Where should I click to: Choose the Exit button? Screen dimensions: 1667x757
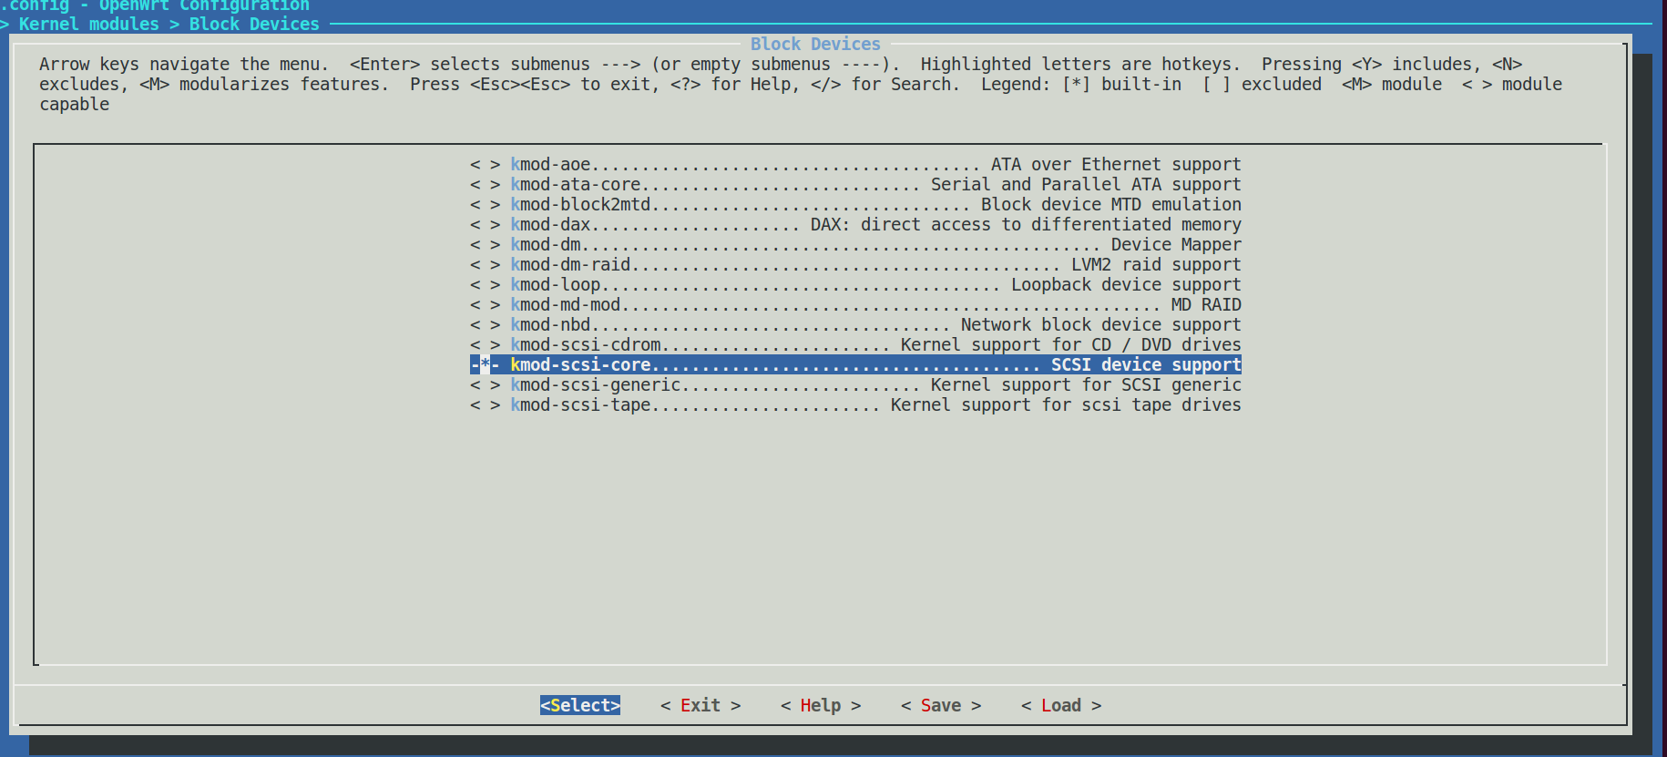701,706
